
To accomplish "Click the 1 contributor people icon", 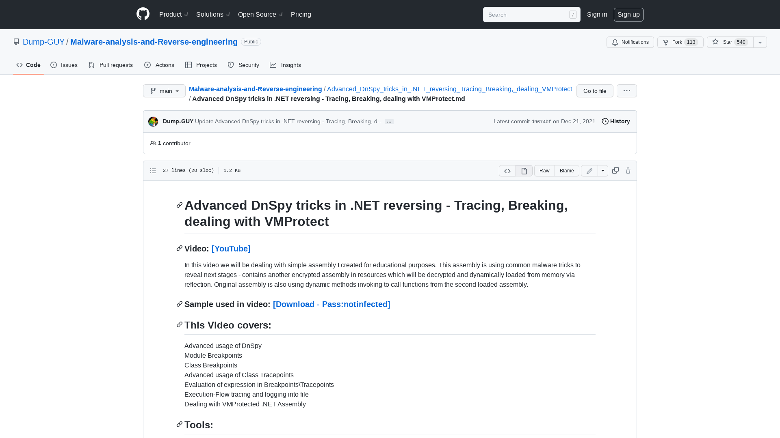I will click(x=153, y=143).
